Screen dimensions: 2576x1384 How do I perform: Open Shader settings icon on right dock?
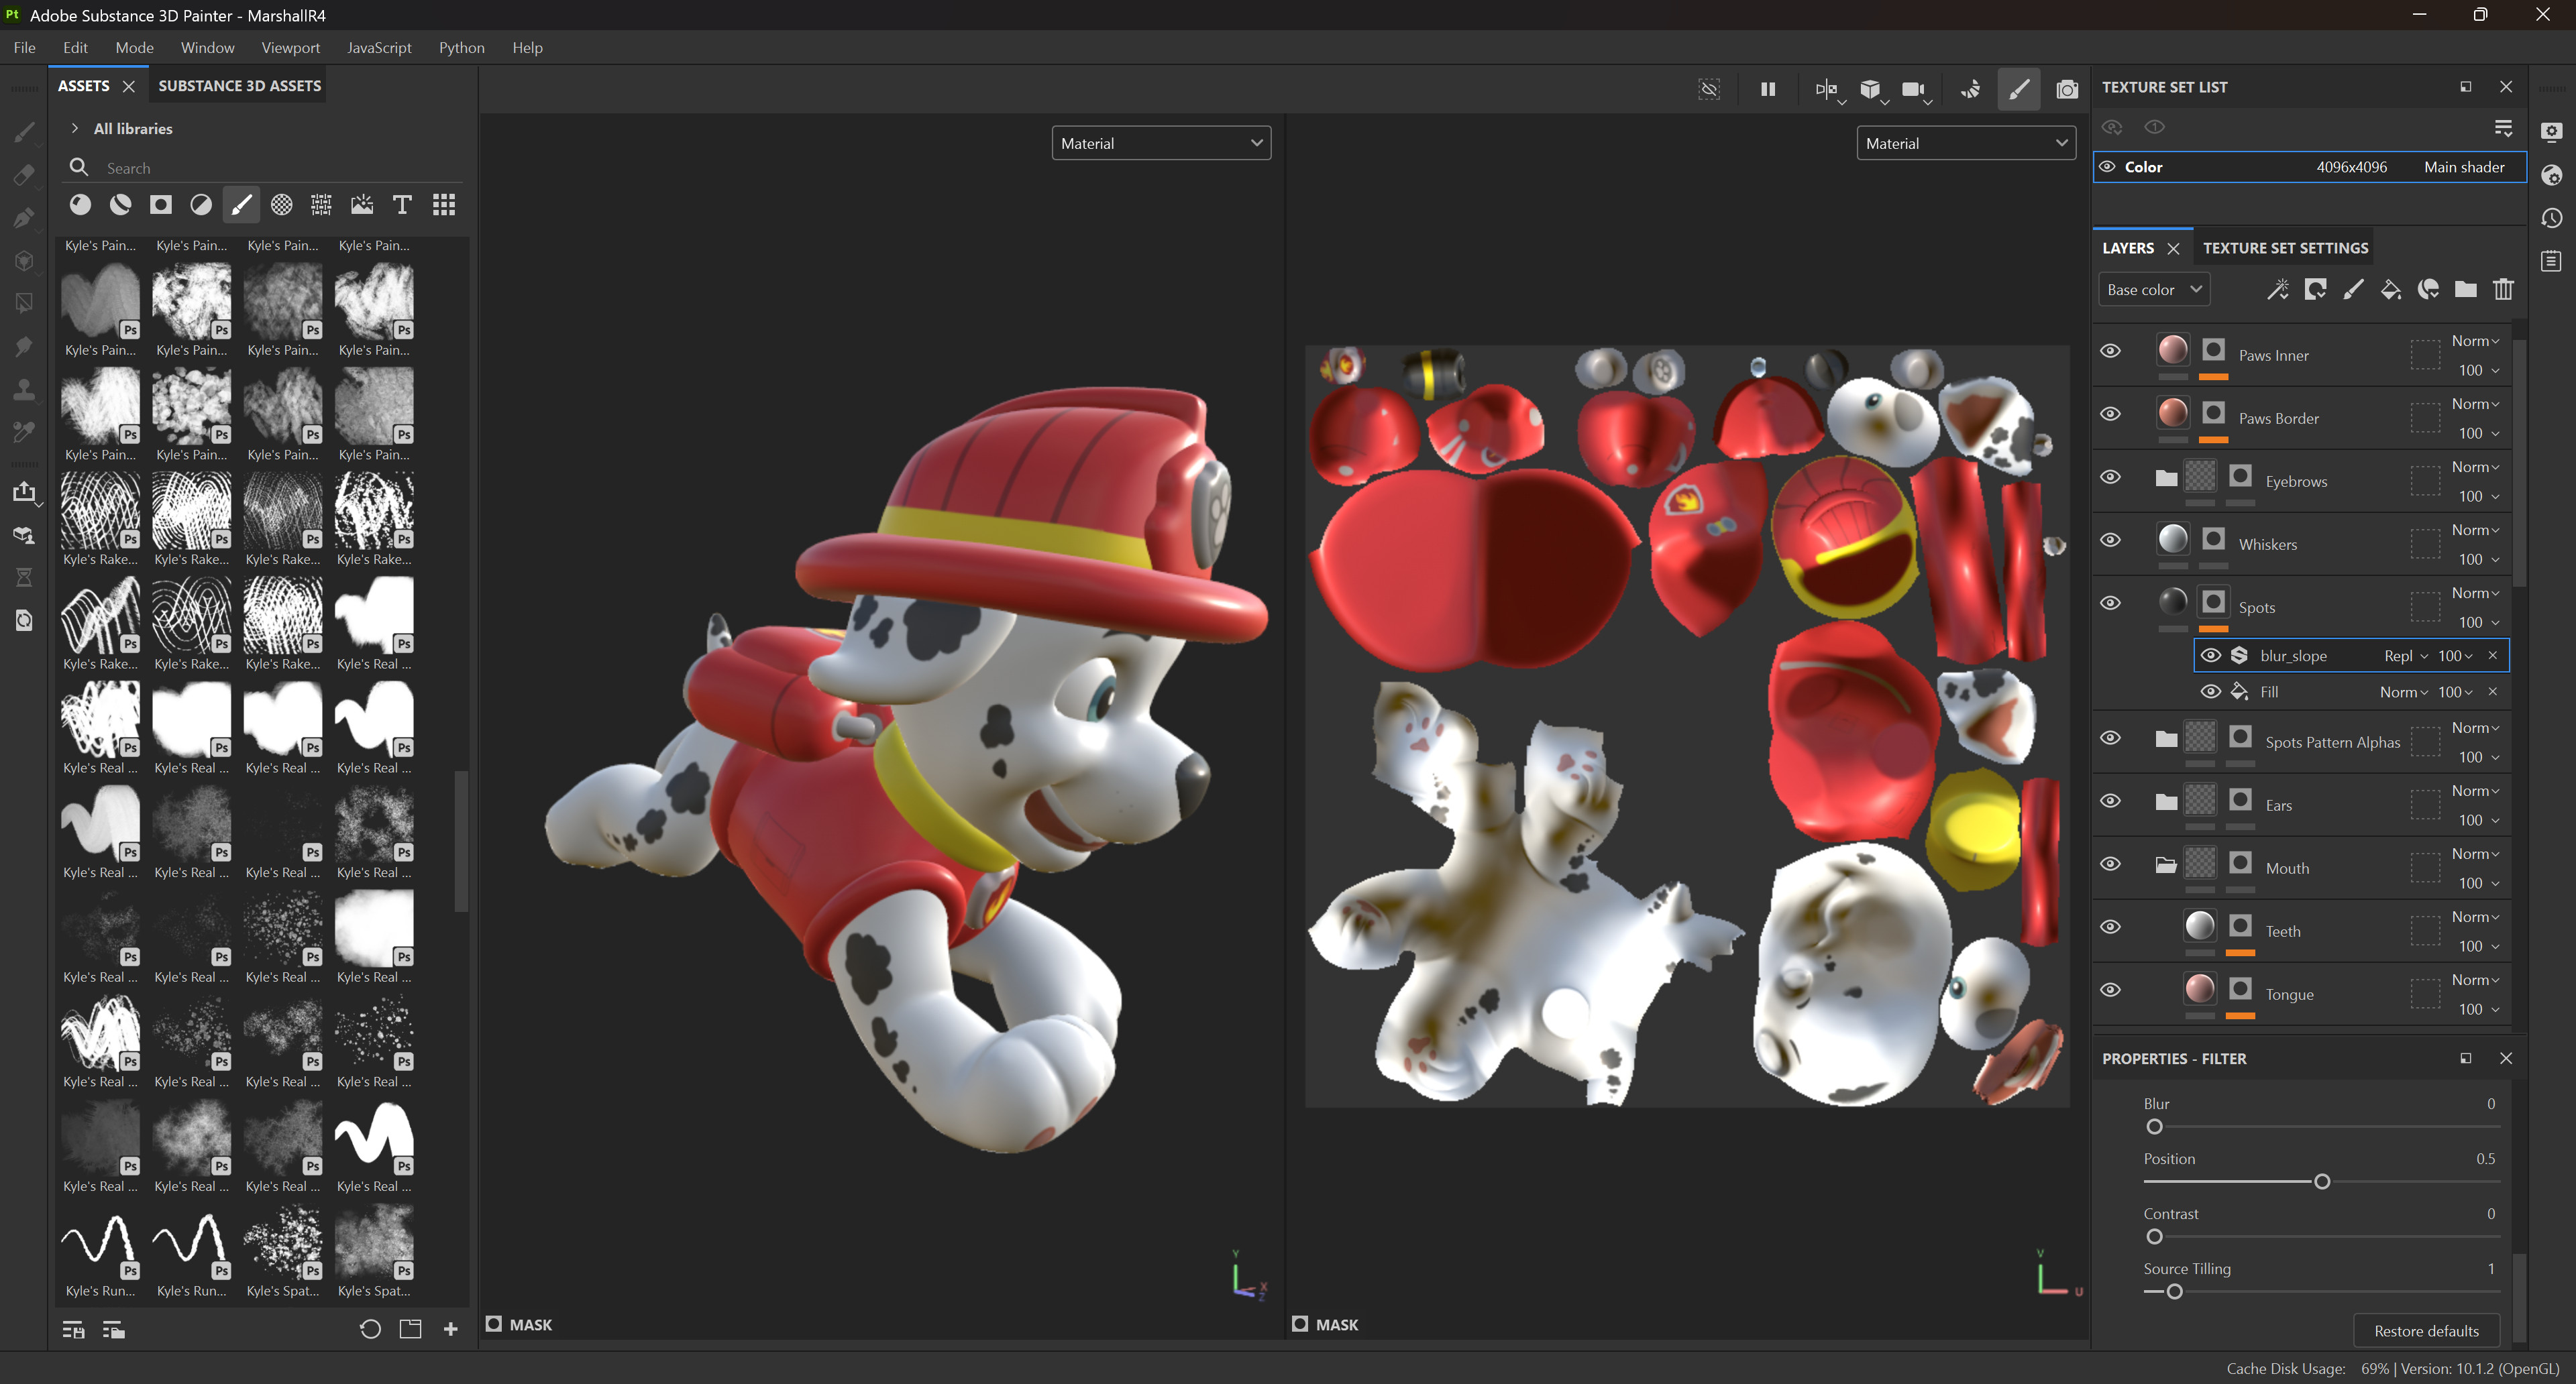[2551, 175]
